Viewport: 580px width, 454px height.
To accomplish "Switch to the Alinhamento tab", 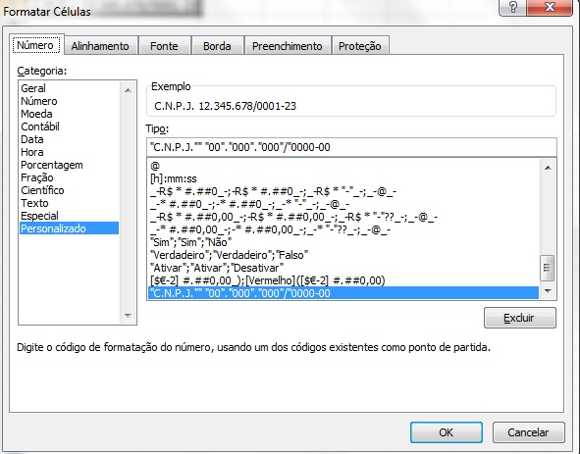I will click(100, 46).
